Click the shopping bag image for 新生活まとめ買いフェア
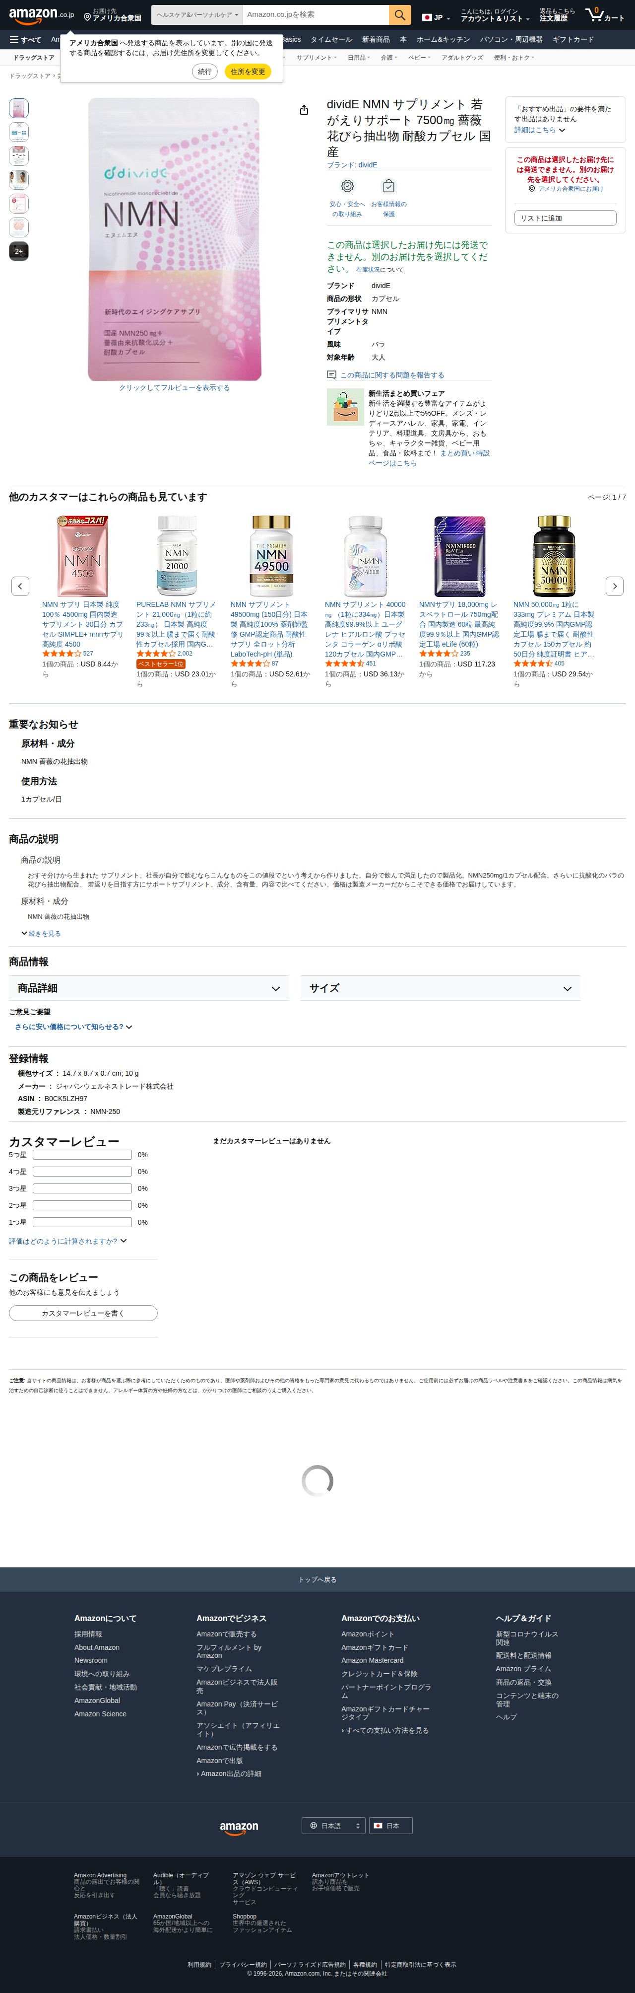Image resolution: width=635 pixels, height=1993 pixels. click(345, 407)
